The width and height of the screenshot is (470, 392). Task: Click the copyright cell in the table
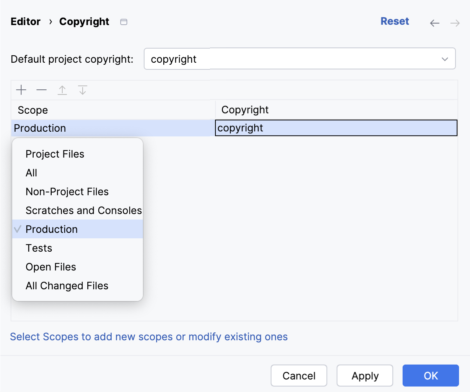[336, 128]
